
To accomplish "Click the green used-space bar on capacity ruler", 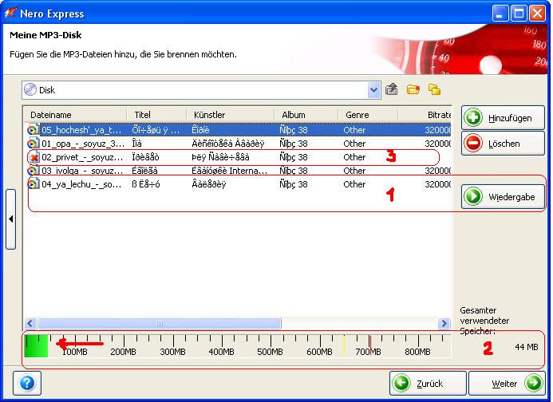I will pos(37,346).
